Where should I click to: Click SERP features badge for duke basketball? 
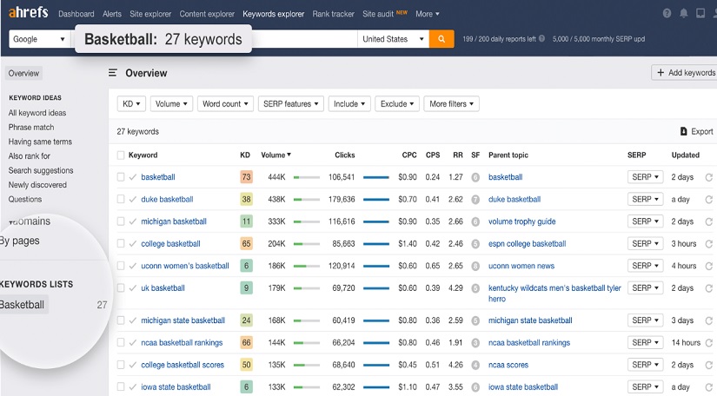pos(475,200)
